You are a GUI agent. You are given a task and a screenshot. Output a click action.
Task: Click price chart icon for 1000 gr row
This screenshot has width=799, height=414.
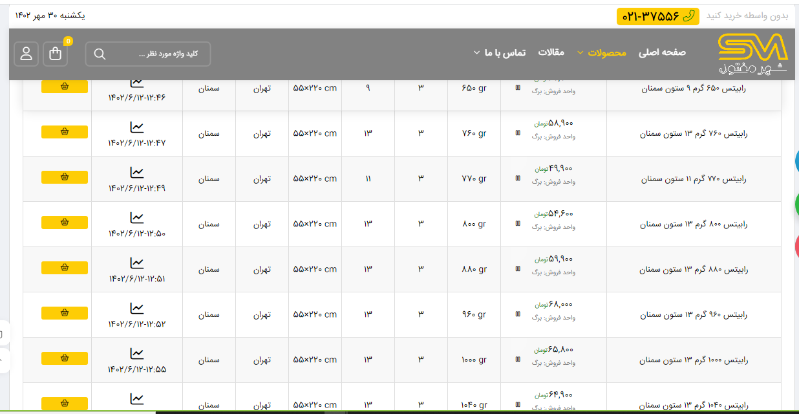[x=136, y=354]
